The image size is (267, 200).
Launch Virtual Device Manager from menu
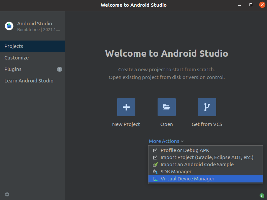(205, 179)
